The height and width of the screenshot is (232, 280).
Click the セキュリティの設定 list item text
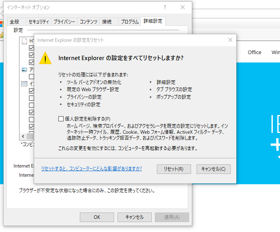coord(83,105)
